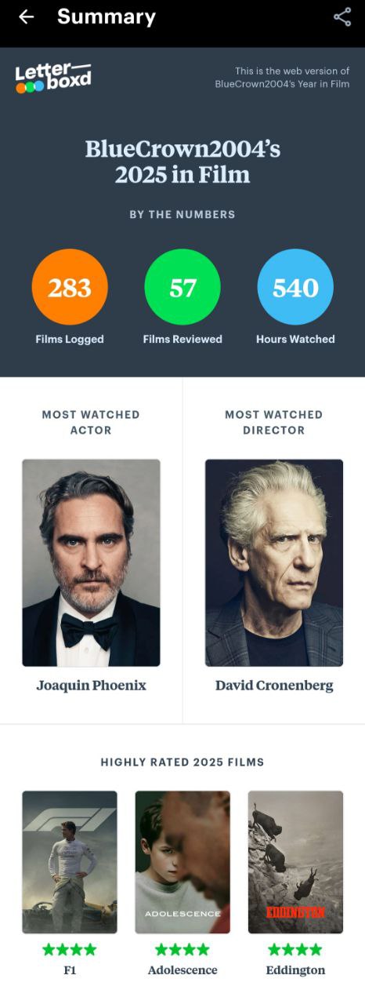
Task: Click the BlueCrown2004's 2025 in Film title
Action: (182, 162)
